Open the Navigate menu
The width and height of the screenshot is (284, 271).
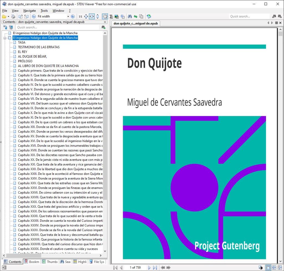(x=29, y=11)
